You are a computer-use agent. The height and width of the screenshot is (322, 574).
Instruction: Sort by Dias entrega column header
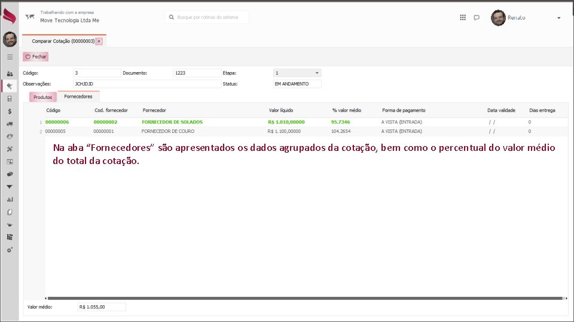click(542, 110)
